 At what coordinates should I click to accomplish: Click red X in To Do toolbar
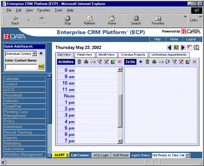pyautogui.click(x=194, y=62)
